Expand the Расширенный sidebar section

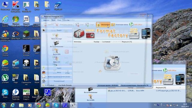pyautogui.click(x=57, y=81)
